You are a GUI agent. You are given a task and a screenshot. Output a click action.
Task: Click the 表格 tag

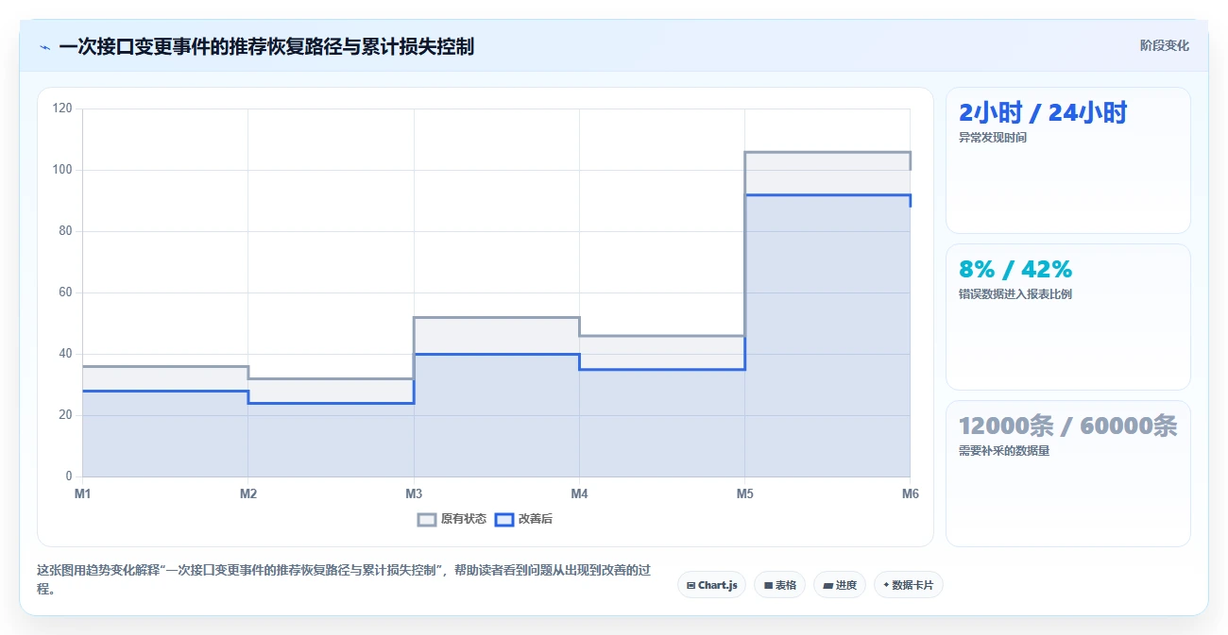779,585
